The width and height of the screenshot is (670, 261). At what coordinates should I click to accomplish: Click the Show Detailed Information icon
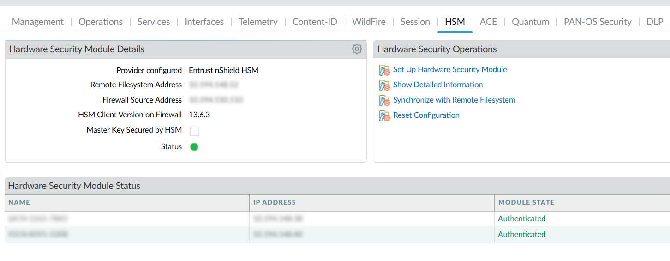pos(384,85)
